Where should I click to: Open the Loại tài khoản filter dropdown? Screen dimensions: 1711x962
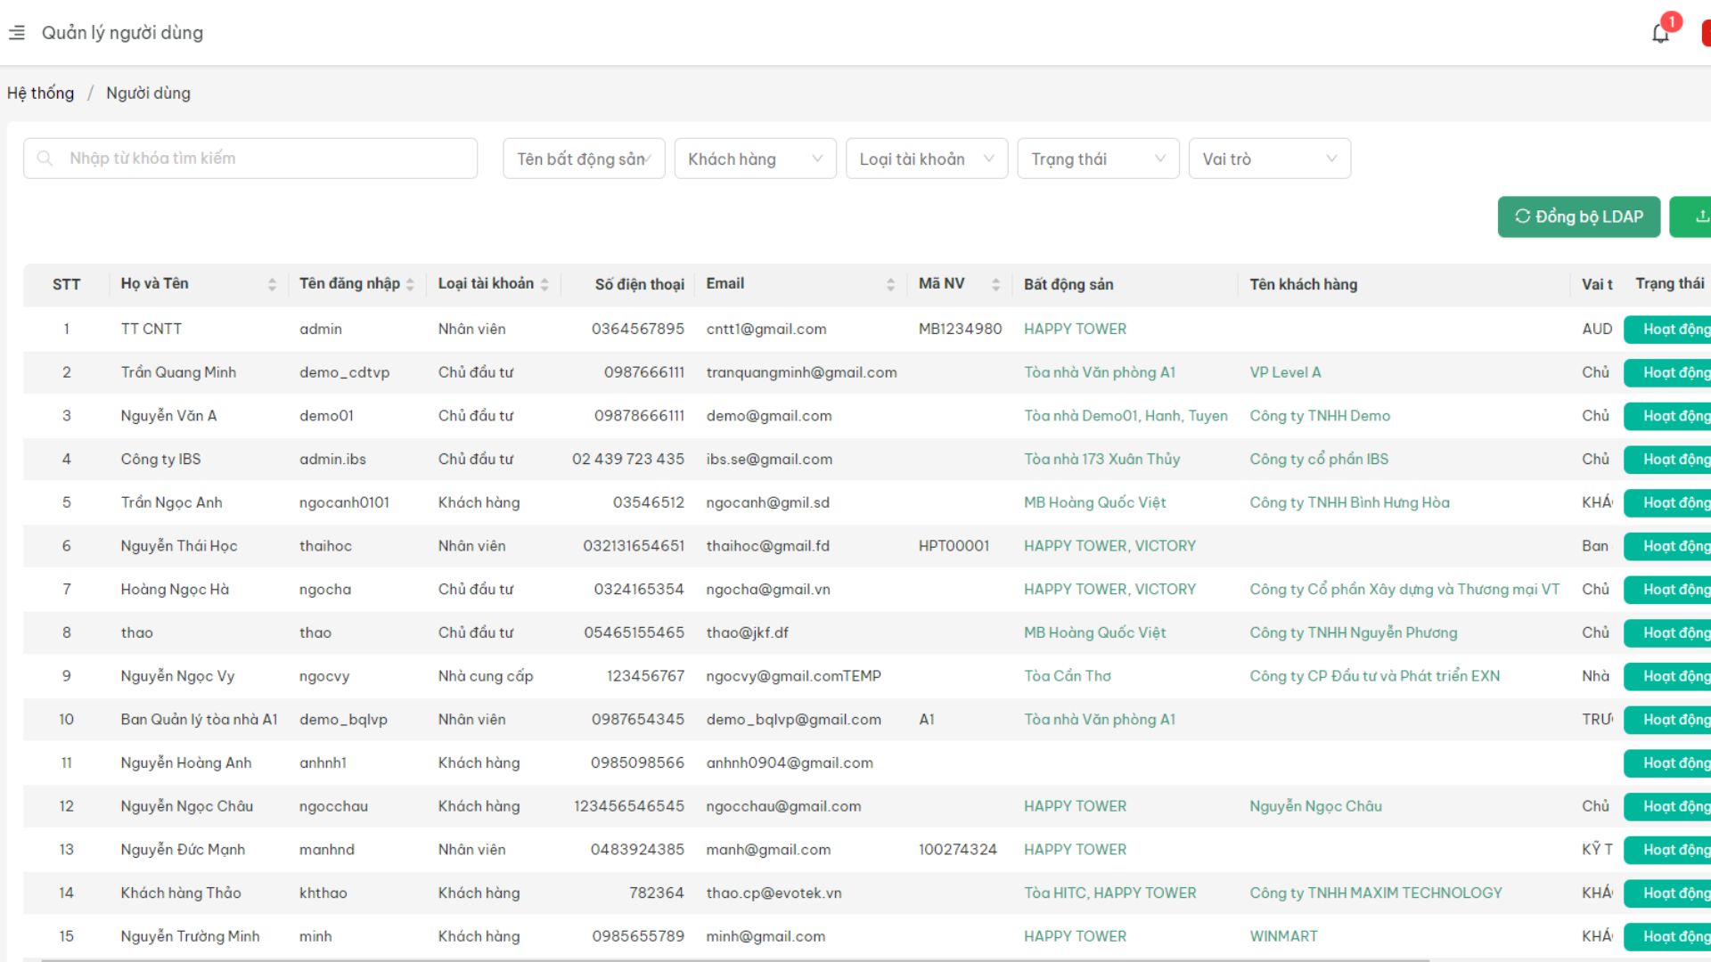click(927, 159)
